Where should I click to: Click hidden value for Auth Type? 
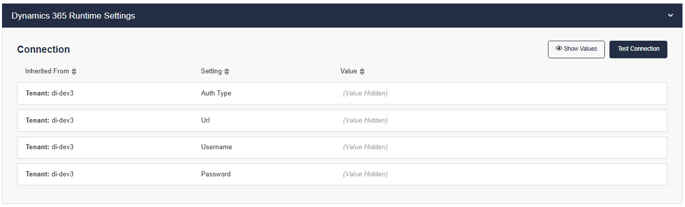(x=365, y=93)
